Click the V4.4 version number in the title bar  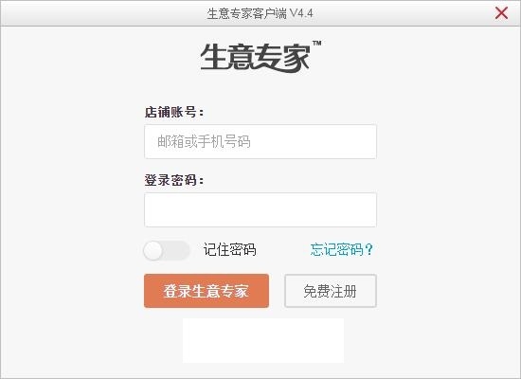point(301,13)
